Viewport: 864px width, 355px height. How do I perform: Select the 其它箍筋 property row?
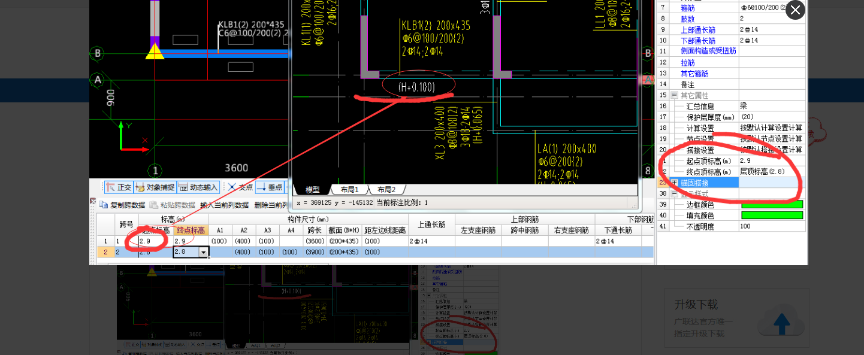click(x=732, y=74)
